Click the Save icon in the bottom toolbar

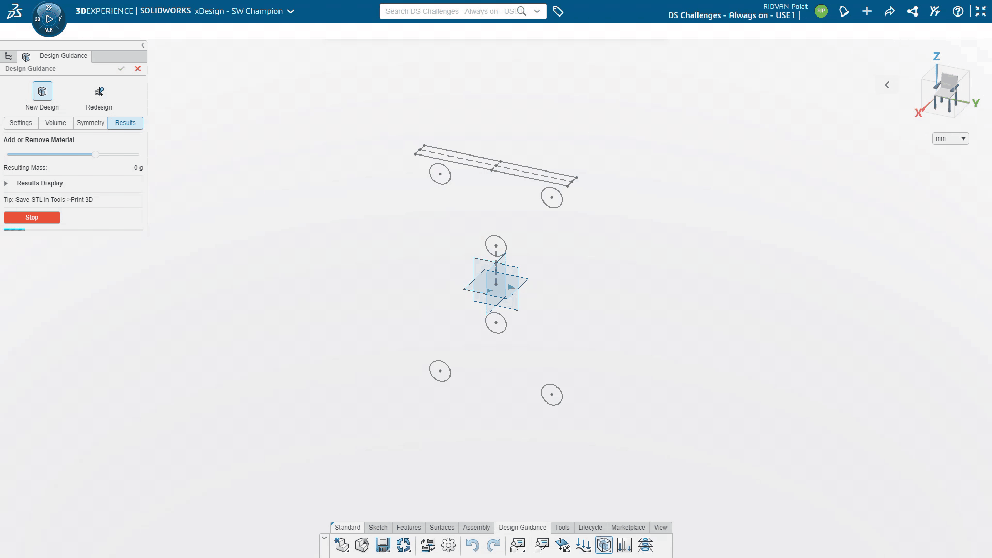click(x=382, y=545)
